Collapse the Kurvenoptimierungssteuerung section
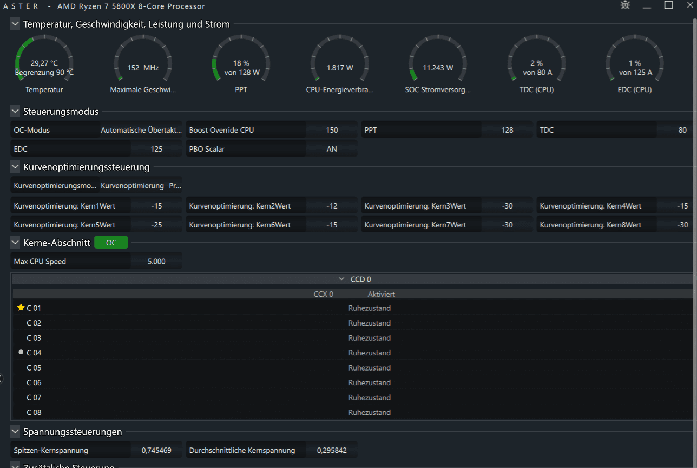The width and height of the screenshot is (697, 468). [15, 167]
